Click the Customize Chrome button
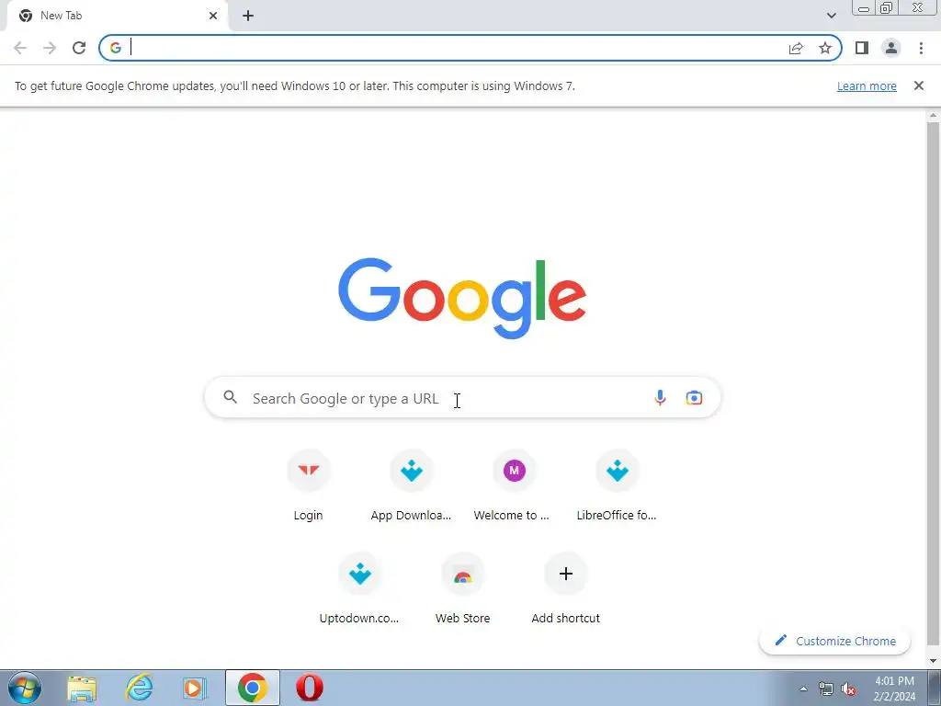This screenshot has height=706, width=941. [x=834, y=641]
